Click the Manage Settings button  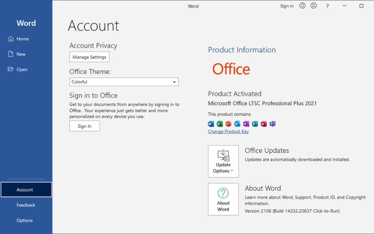tap(89, 57)
